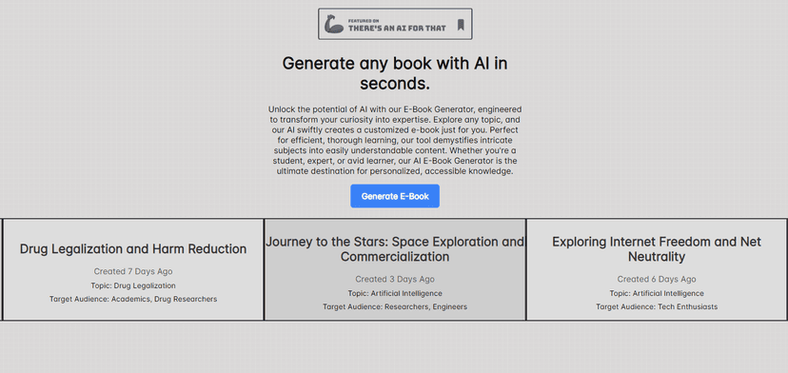Click Target Audience: Academics, Drug Researchers
The width and height of the screenshot is (788, 373).
pos(133,299)
